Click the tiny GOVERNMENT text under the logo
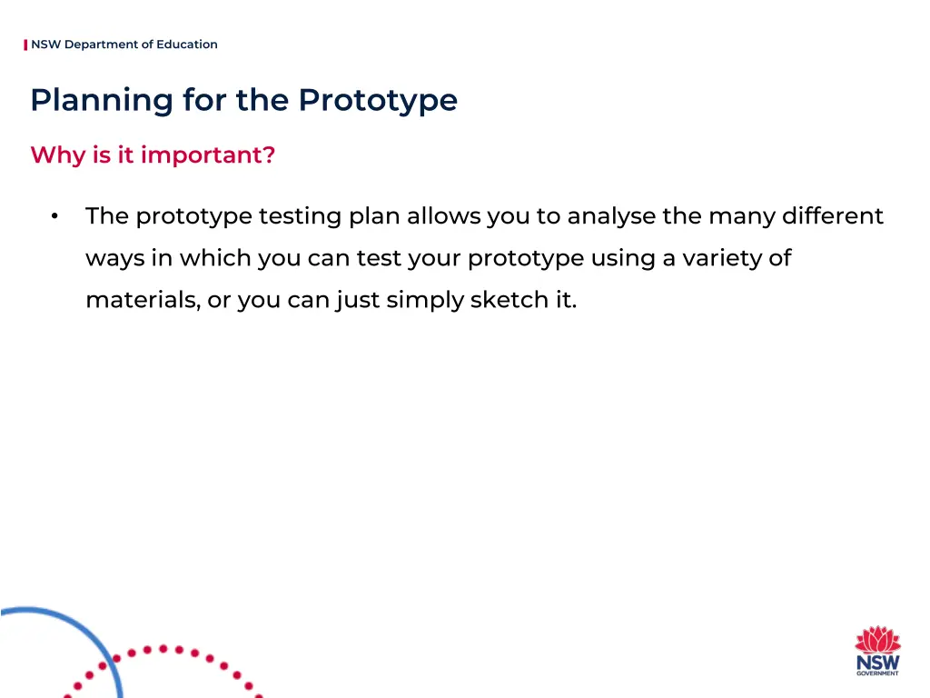The image size is (930, 698). [x=878, y=673]
